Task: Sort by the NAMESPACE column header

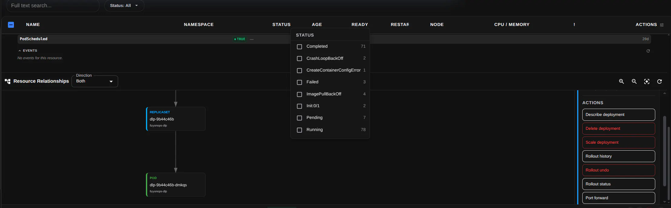Action: click(199, 25)
